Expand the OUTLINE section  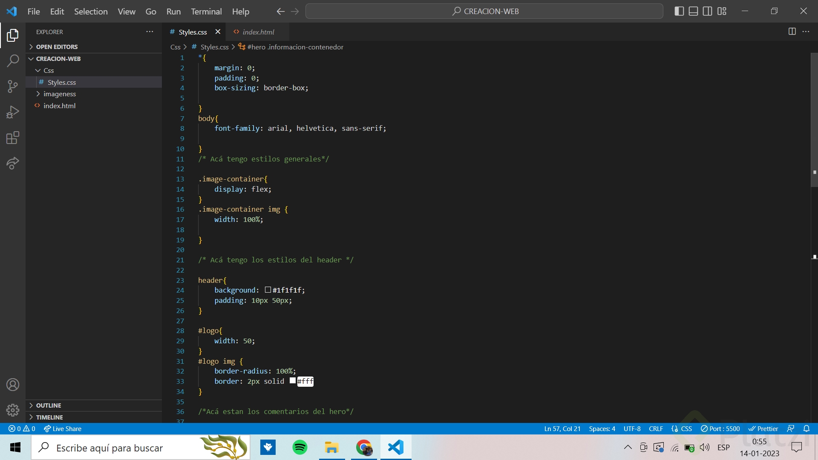(49, 405)
